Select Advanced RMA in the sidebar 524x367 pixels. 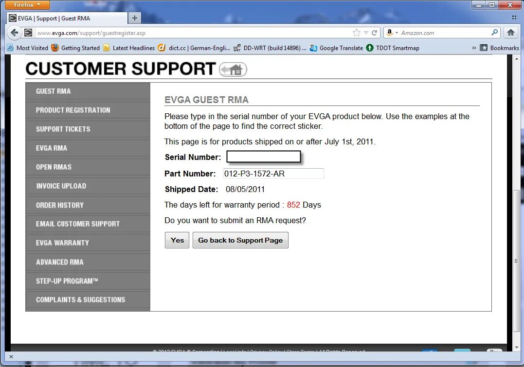tap(88, 262)
